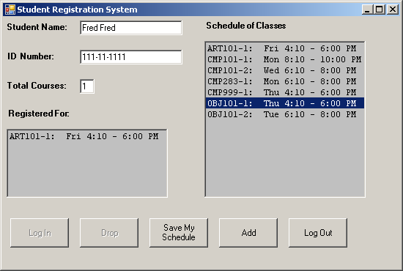Click the Student Name label

pyautogui.click(x=37, y=27)
